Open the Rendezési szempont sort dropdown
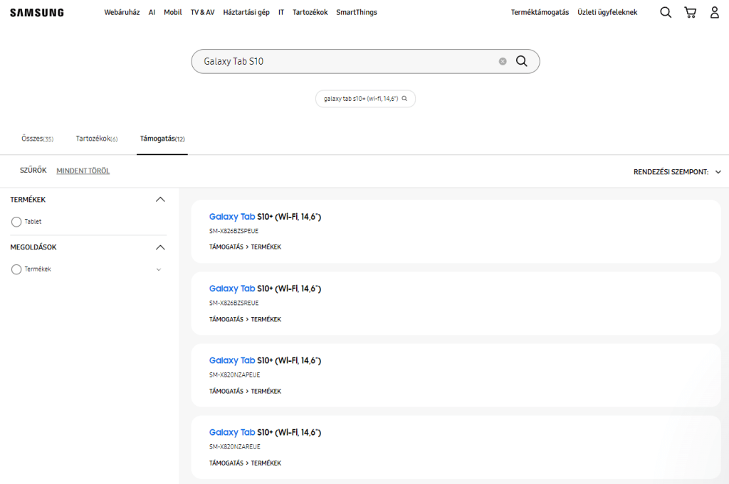 [x=676, y=172]
